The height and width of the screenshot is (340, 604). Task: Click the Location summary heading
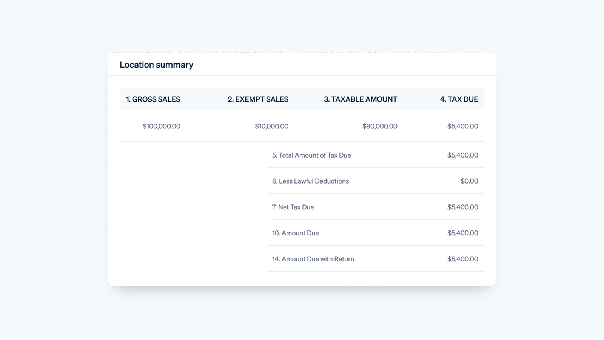tap(156, 65)
